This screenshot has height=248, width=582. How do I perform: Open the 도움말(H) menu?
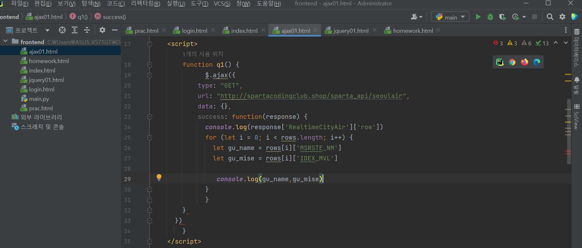tap(269, 3)
